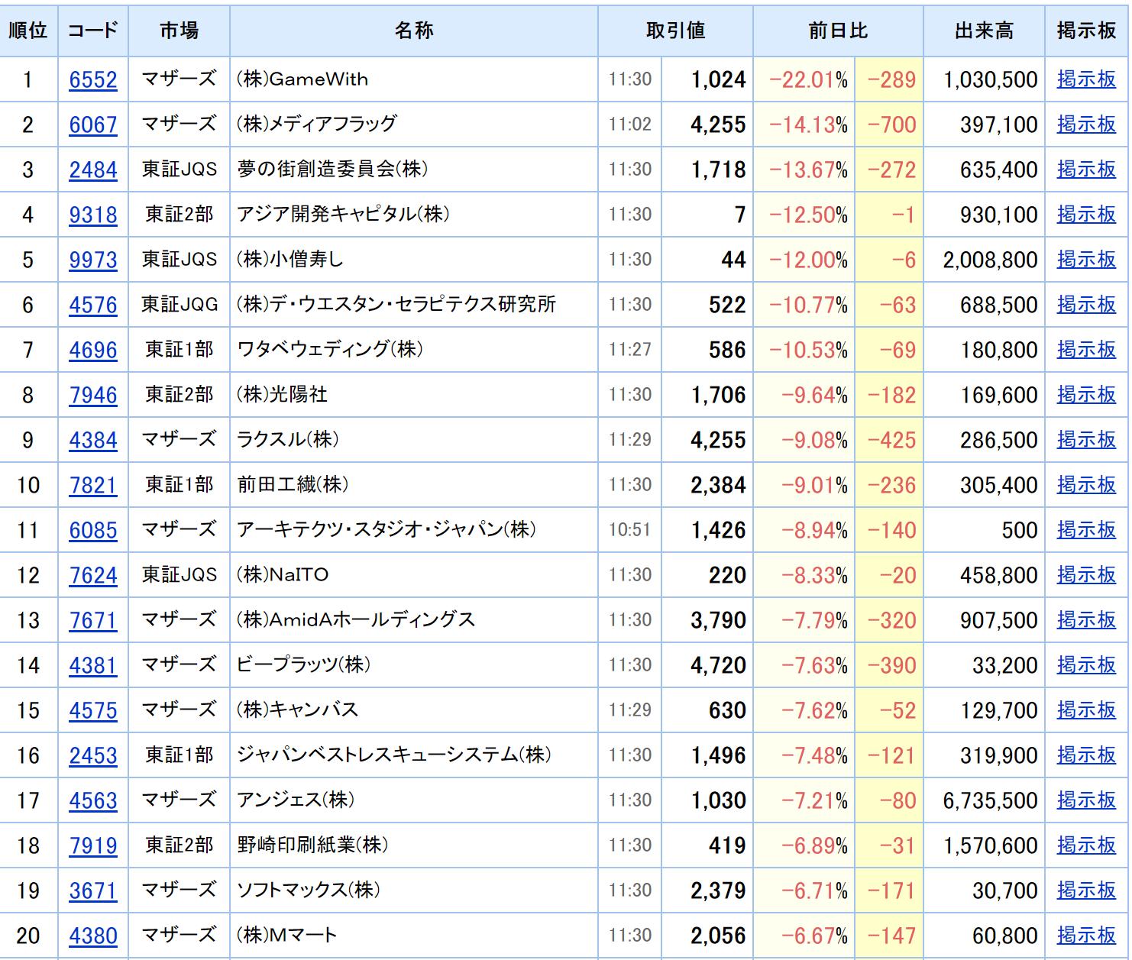Open stock code 7624 link
Image resolution: width=1132 pixels, height=960 pixels.
tap(93, 575)
